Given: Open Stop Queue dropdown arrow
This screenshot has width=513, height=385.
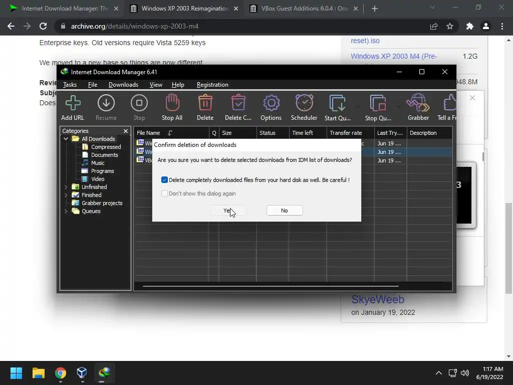Looking at the screenshot, I should [x=398, y=106].
